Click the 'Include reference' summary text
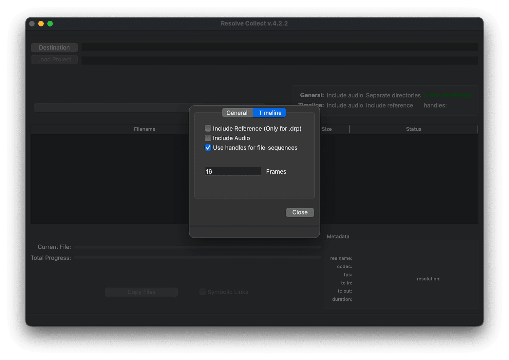This screenshot has height=360, width=509. click(x=389, y=106)
